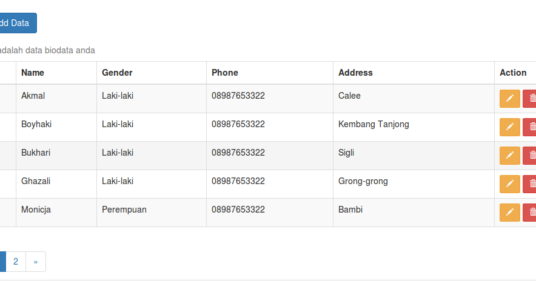Click the delete trash icon for Akmal

(531, 99)
